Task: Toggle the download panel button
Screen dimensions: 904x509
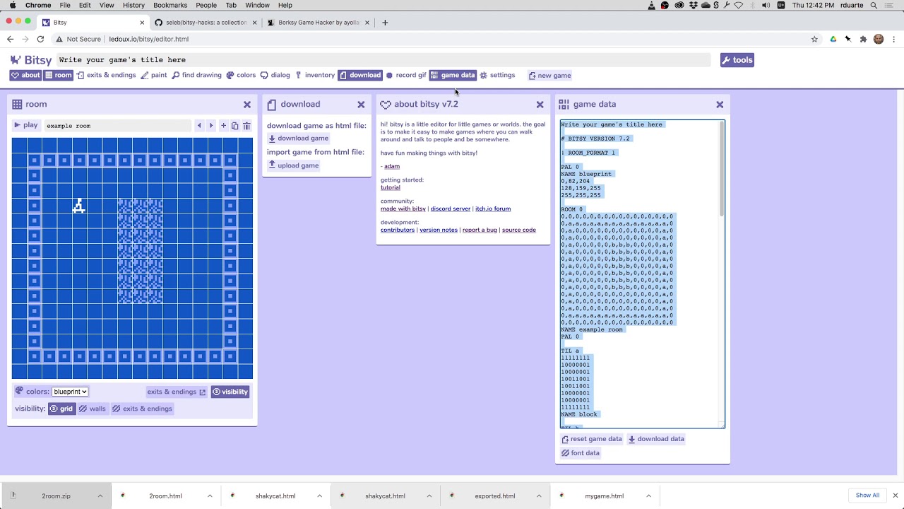Action: tap(360, 75)
